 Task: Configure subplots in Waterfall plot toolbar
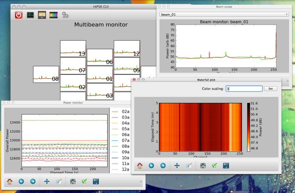[x=203, y=166]
